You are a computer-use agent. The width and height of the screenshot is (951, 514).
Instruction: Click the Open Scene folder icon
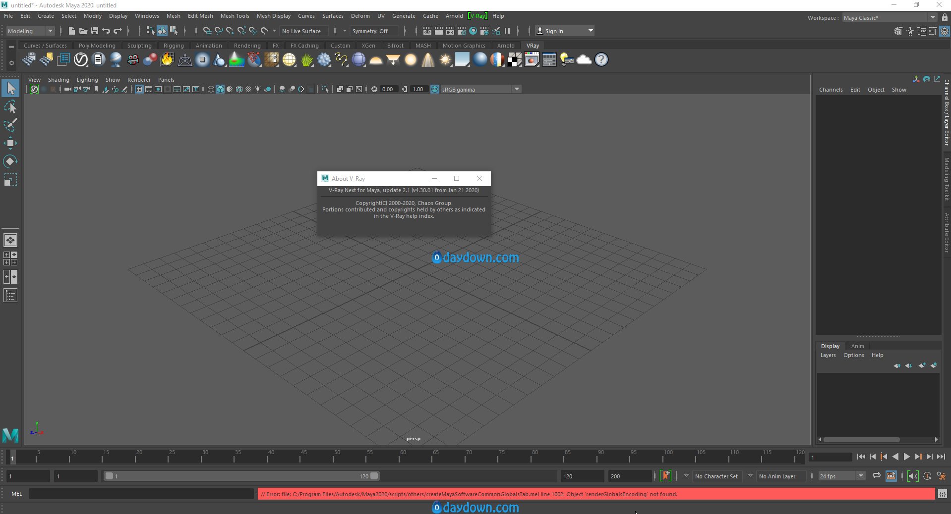[x=83, y=31]
